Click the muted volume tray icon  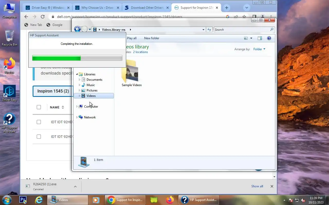click(x=303, y=200)
